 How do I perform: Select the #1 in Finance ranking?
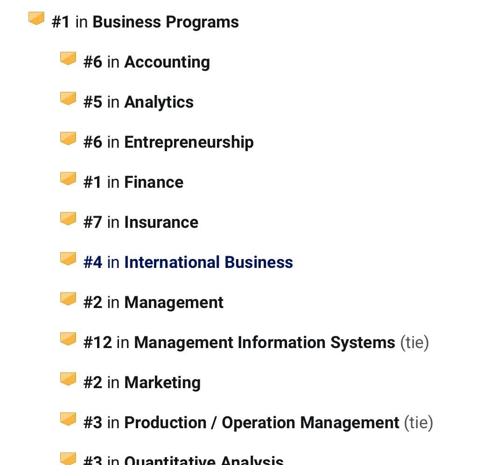pos(133,182)
